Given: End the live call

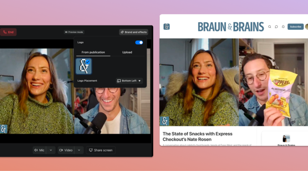Looking at the screenshot, I should [x=8, y=32].
